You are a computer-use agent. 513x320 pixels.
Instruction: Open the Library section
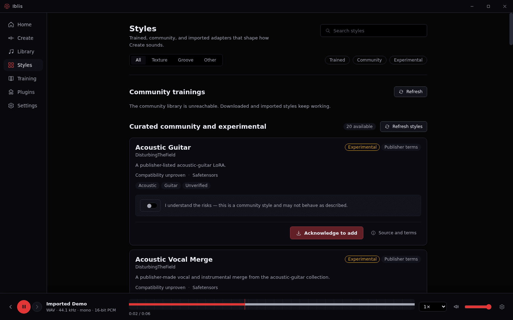coord(23,52)
